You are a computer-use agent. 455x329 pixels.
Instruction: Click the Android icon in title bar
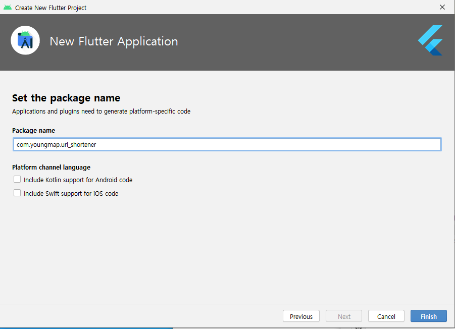8,8
